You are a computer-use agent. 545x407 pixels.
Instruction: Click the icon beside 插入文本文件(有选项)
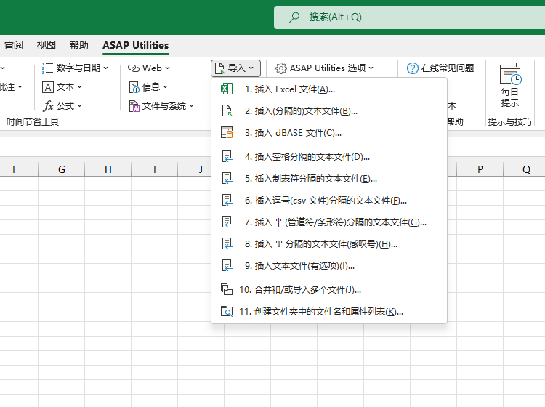click(x=227, y=266)
